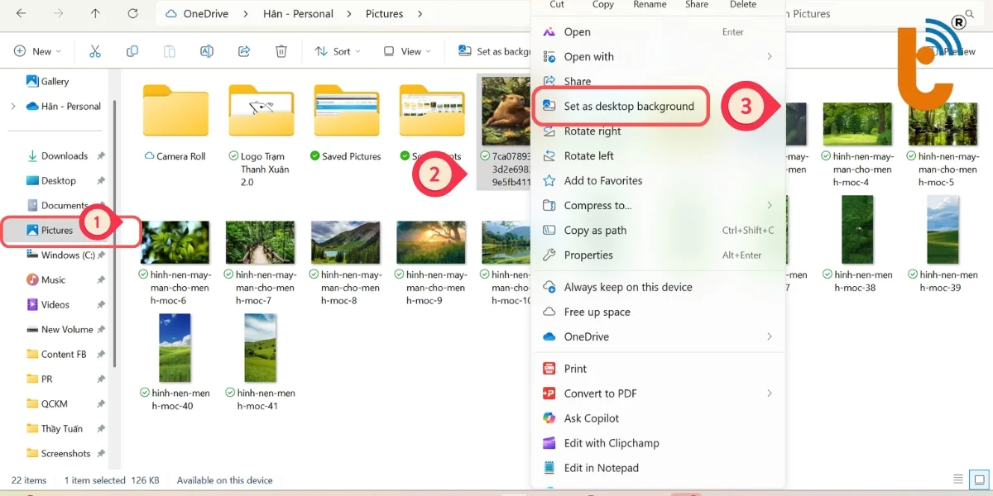Open the Sort dropdown
The image size is (993, 496).
point(338,51)
